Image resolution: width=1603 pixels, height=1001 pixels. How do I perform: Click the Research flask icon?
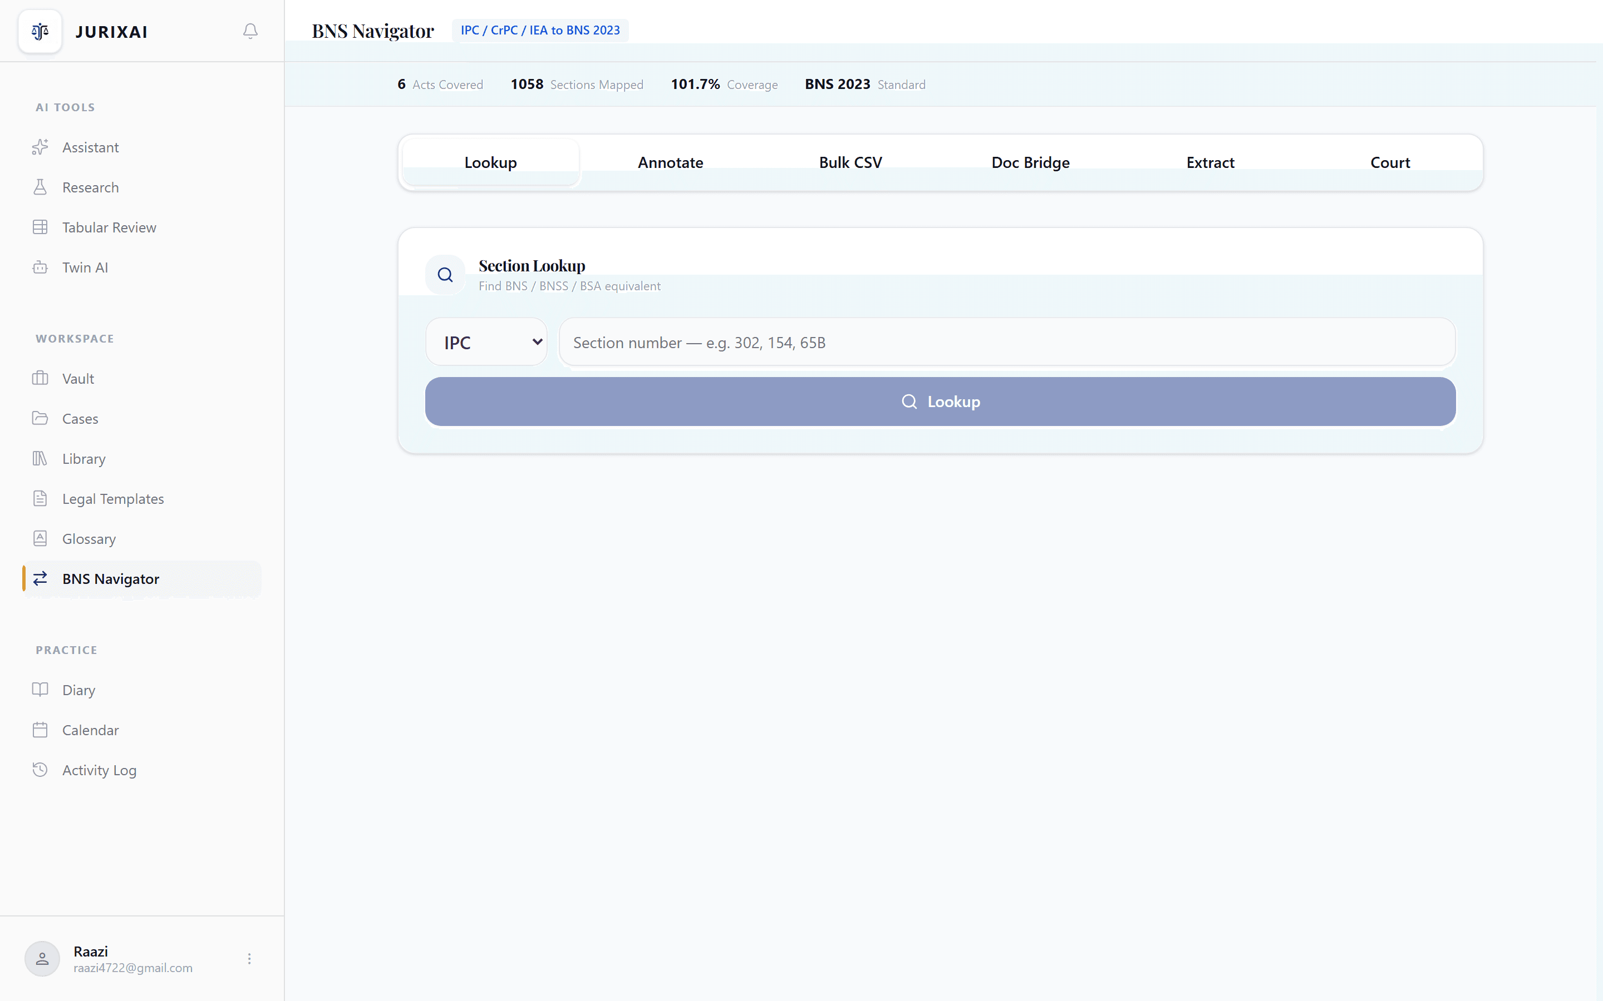pyautogui.click(x=40, y=187)
